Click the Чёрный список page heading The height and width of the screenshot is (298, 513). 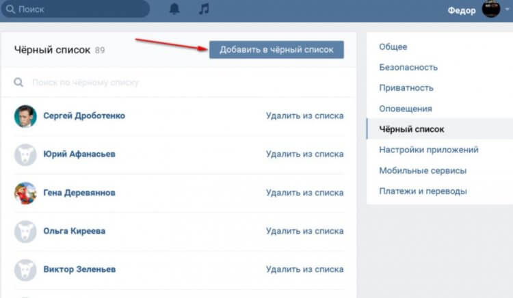[x=52, y=50]
